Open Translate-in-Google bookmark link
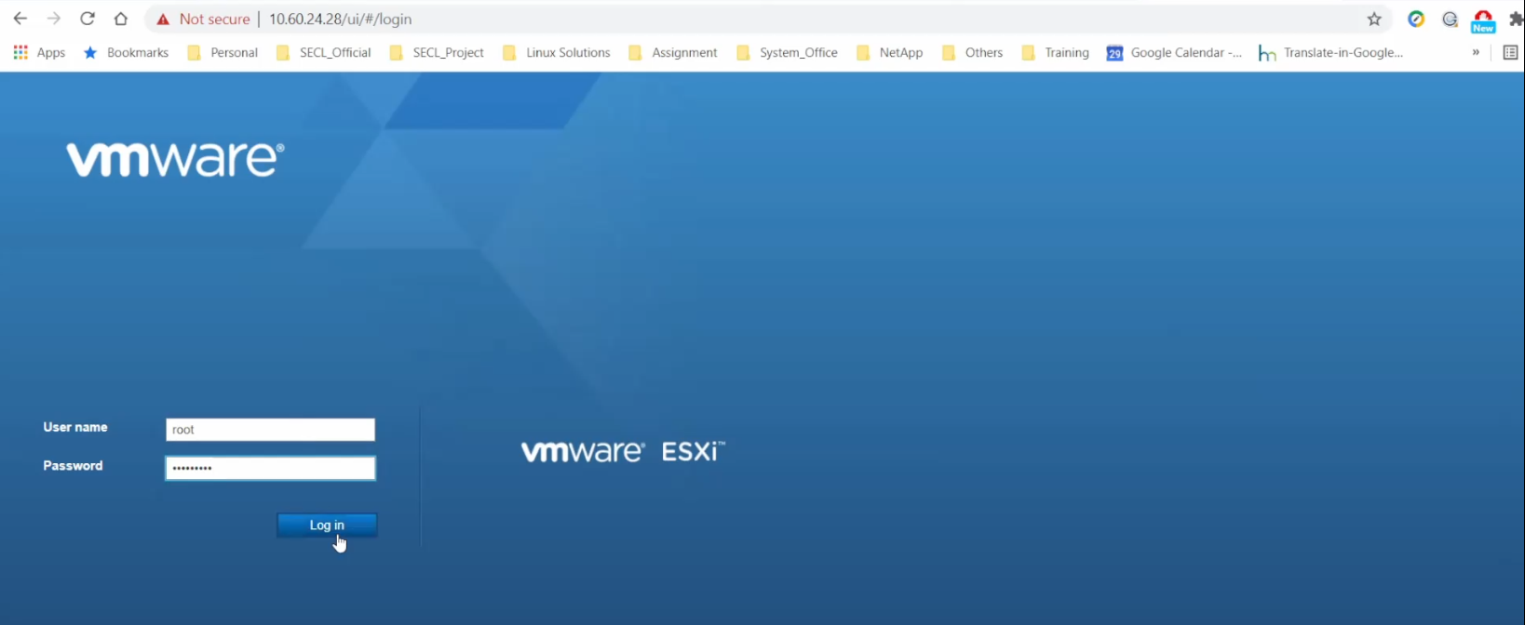1525x625 pixels. coord(1330,53)
